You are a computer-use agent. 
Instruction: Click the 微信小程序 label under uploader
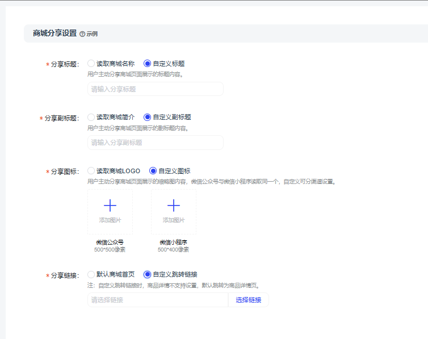click(x=174, y=242)
